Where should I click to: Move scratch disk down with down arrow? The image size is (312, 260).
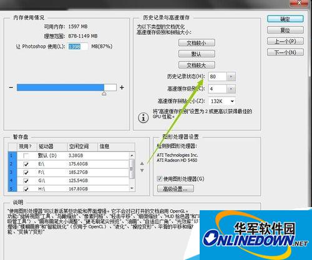pyautogui.click(x=142, y=170)
